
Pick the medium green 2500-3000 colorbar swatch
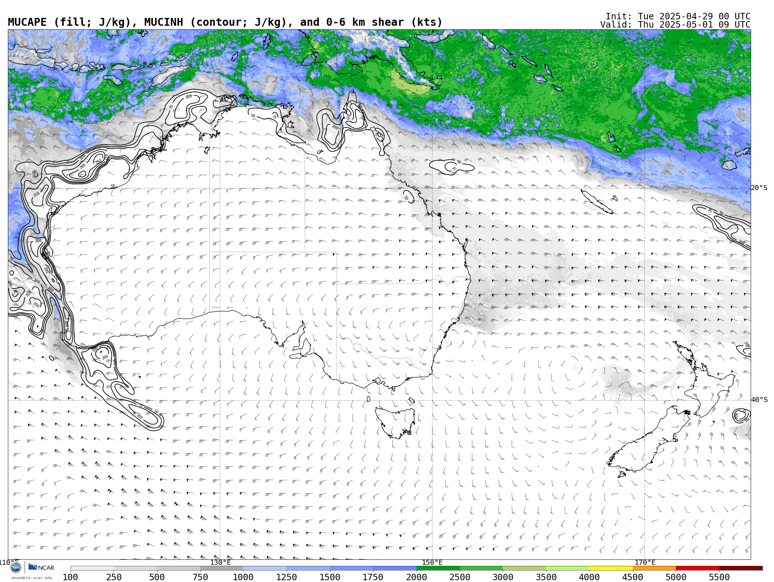click(481, 568)
